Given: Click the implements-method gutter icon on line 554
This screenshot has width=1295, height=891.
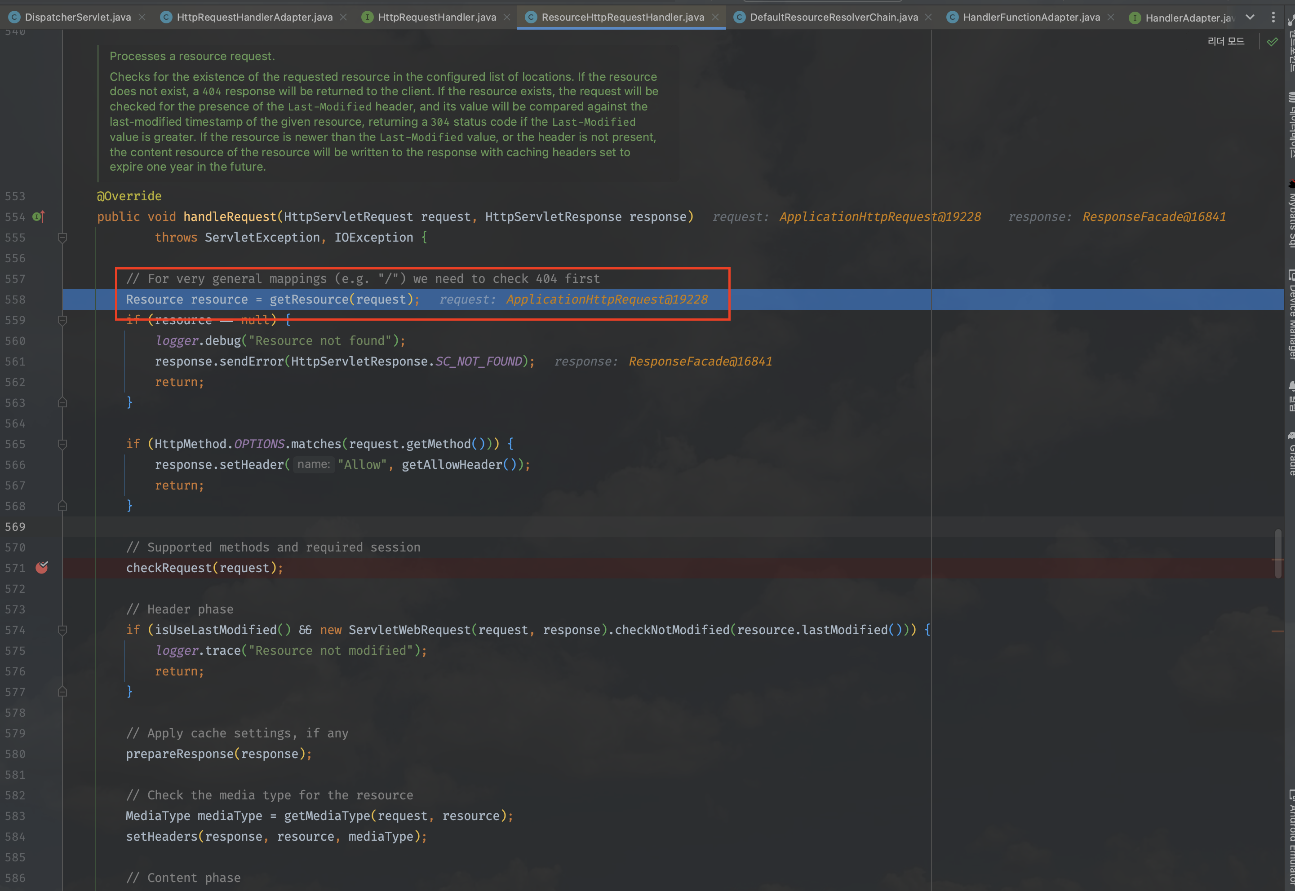Looking at the screenshot, I should 39,216.
